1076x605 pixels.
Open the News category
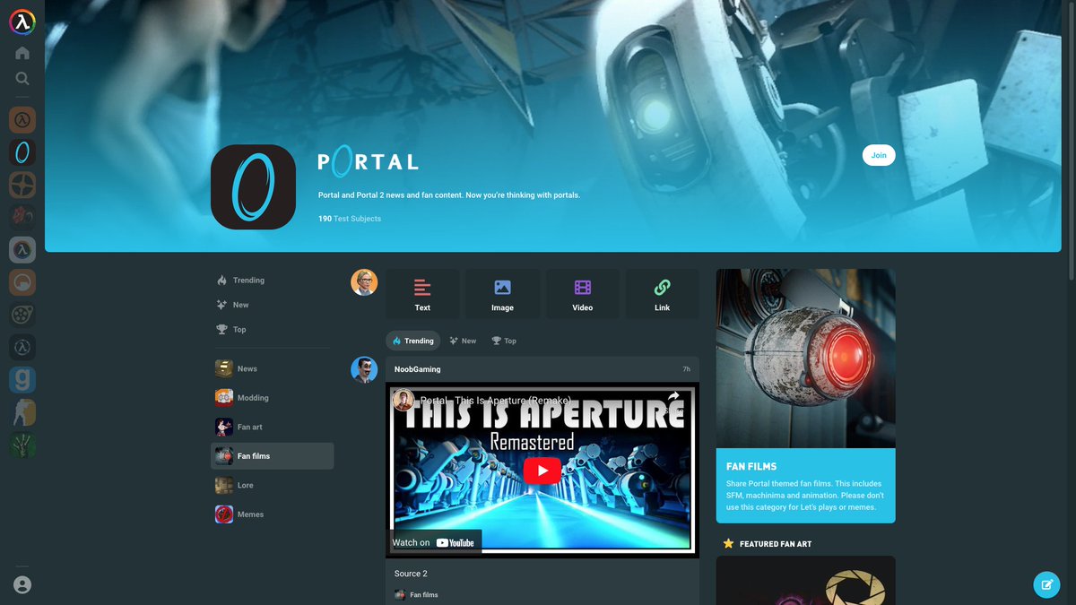click(x=272, y=368)
